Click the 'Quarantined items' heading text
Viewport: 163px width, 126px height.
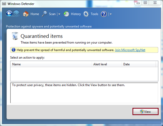pos(41,36)
